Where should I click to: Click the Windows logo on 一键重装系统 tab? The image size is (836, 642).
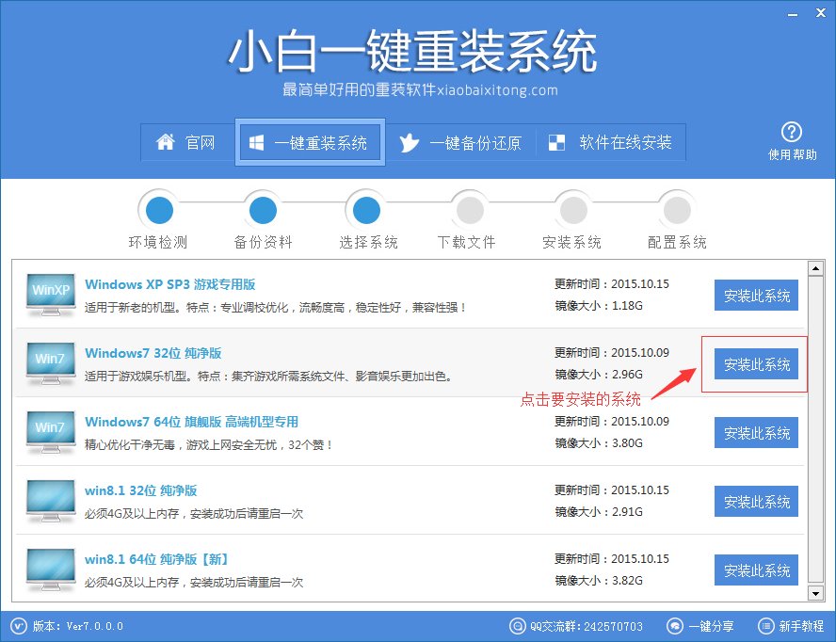[254, 142]
